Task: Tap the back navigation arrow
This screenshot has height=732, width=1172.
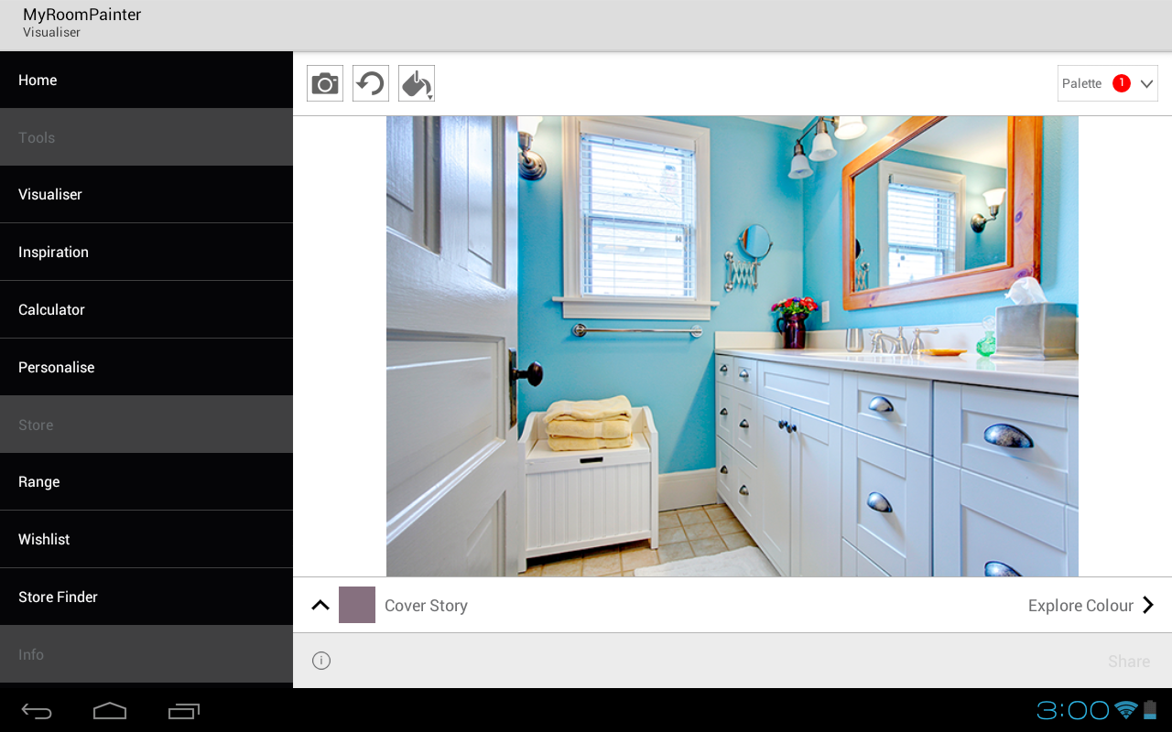Action: coord(36,710)
